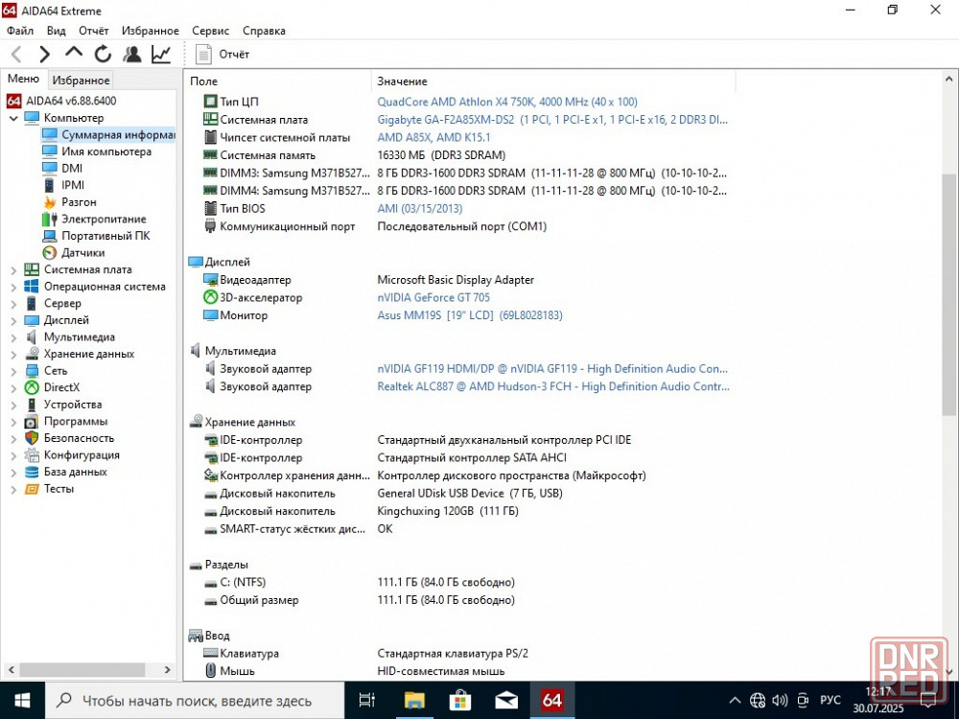The height and width of the screenshot is (719, 959).
Task: Click the Программы camera icon in tree
Action: click(x=32, y=422)
